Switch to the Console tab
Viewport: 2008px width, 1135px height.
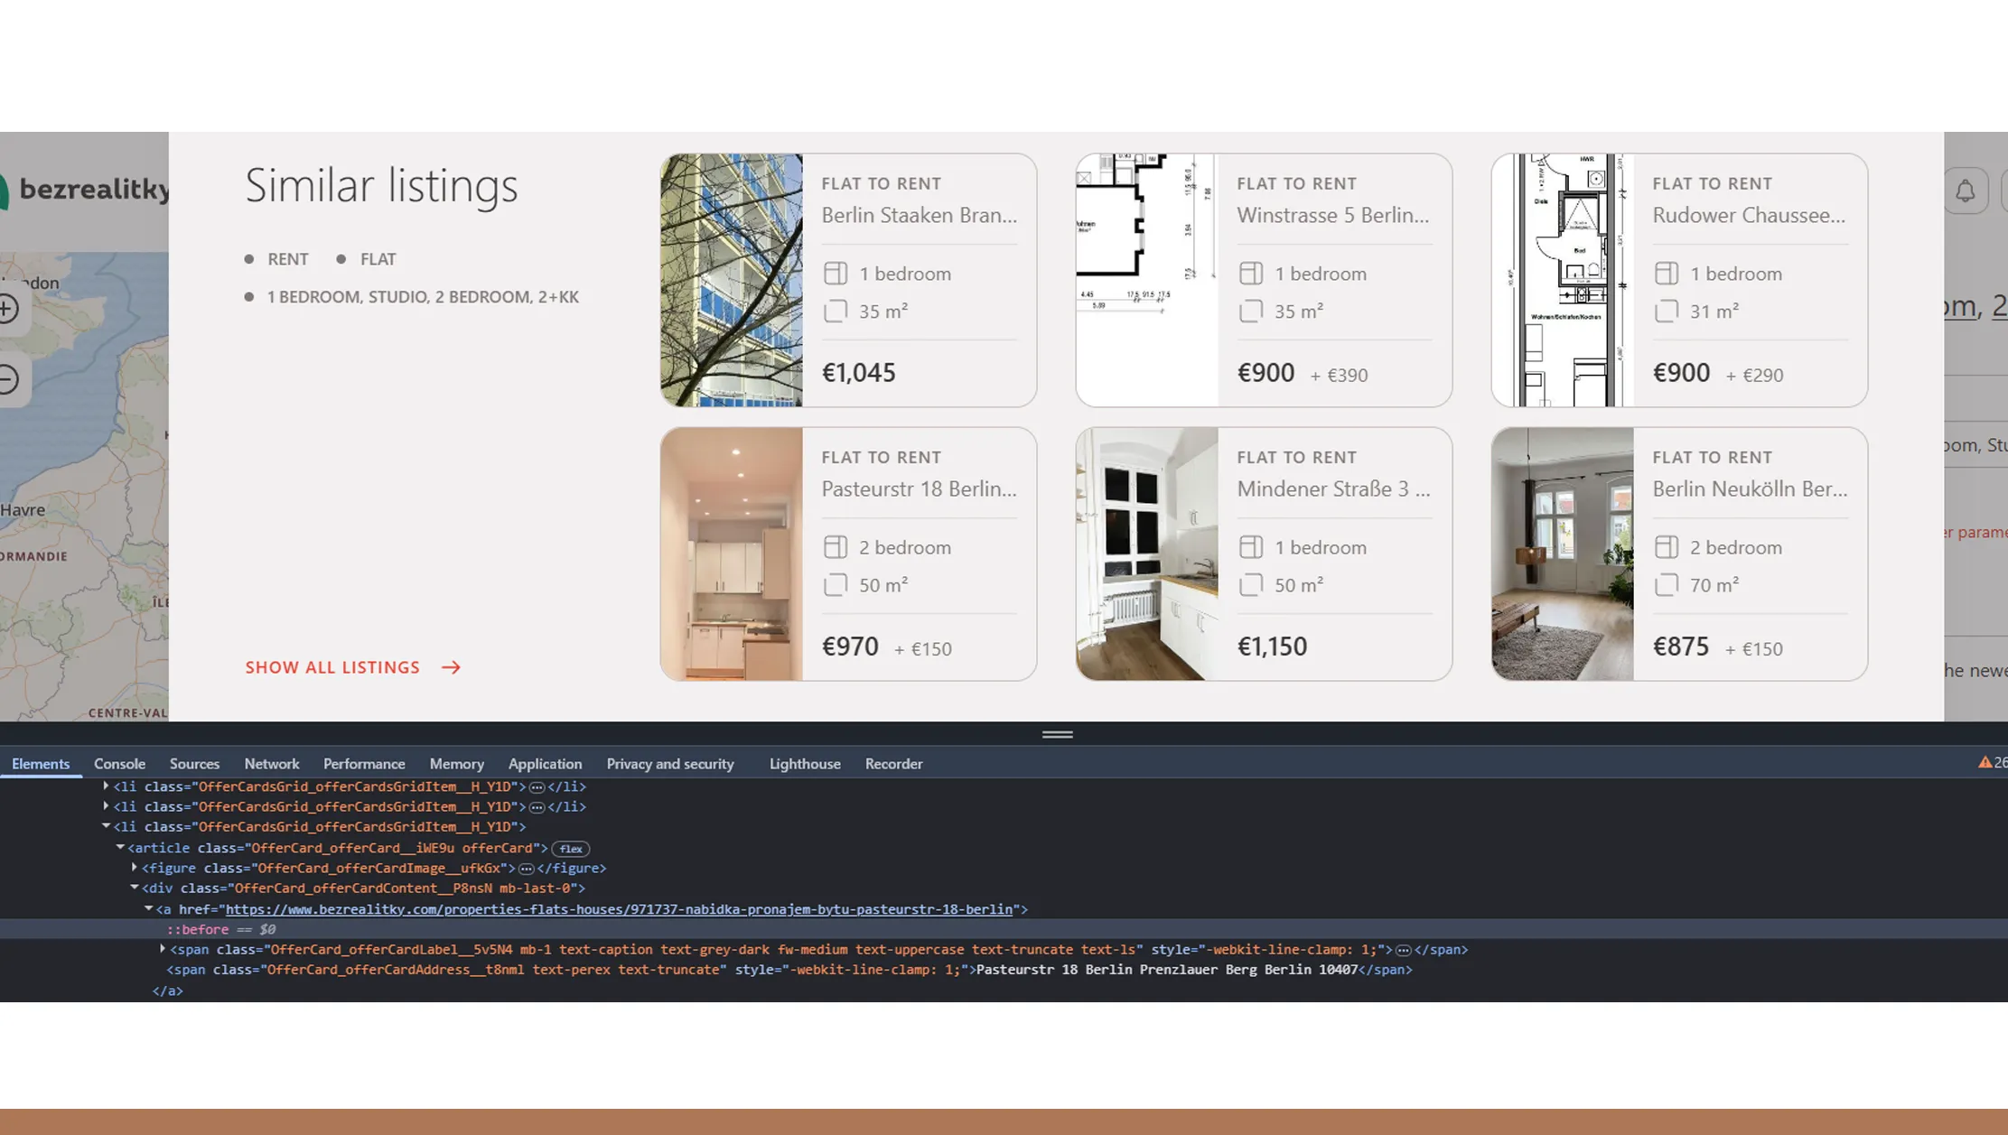[119, 764]
